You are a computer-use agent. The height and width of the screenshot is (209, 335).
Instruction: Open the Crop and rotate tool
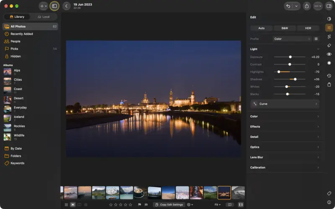tap(329, 36)
